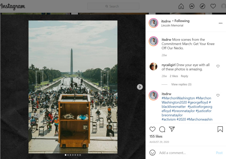Share post via paper plane icon
The height and width of the screenshot is (159, 226).
point(172,129)
